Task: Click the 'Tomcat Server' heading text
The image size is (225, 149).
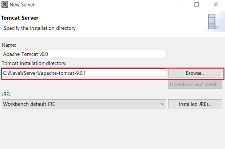Action: 20,18
